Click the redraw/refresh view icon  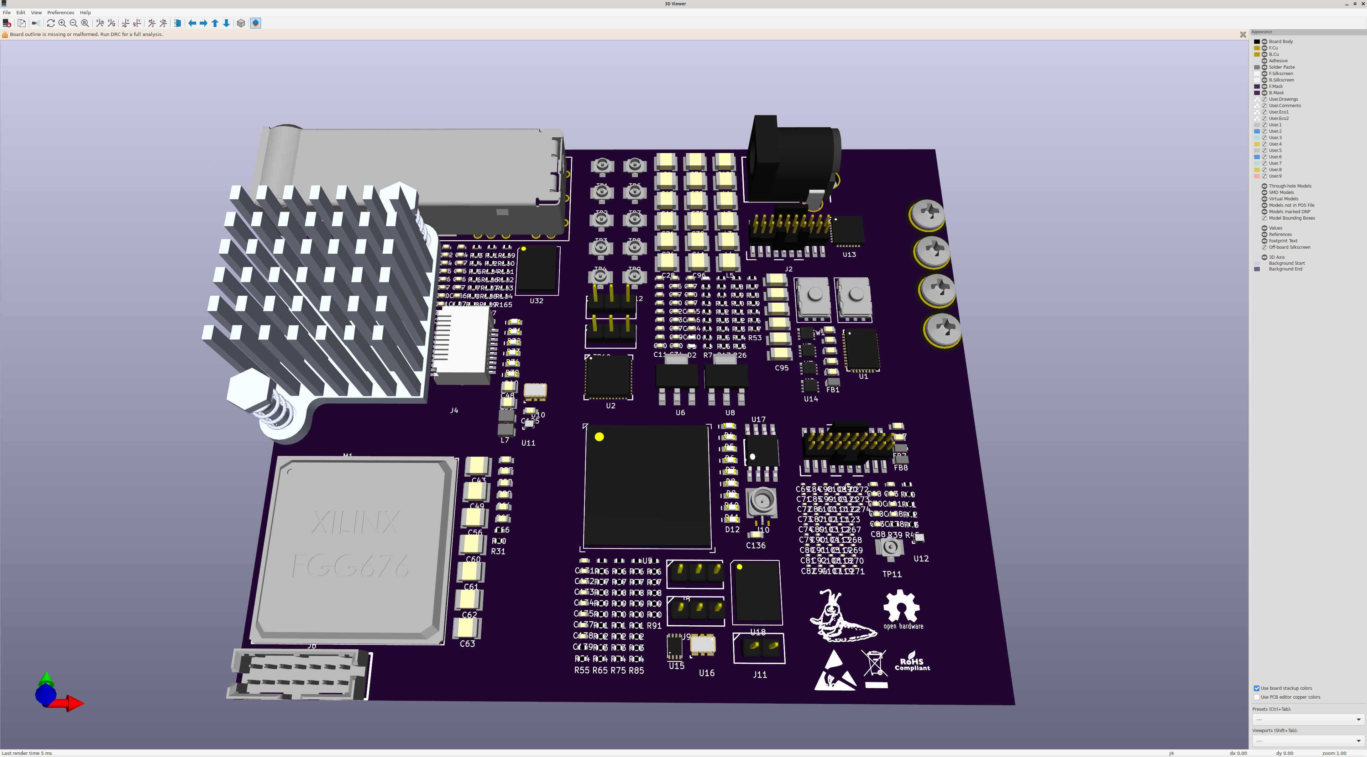(51, 23)
